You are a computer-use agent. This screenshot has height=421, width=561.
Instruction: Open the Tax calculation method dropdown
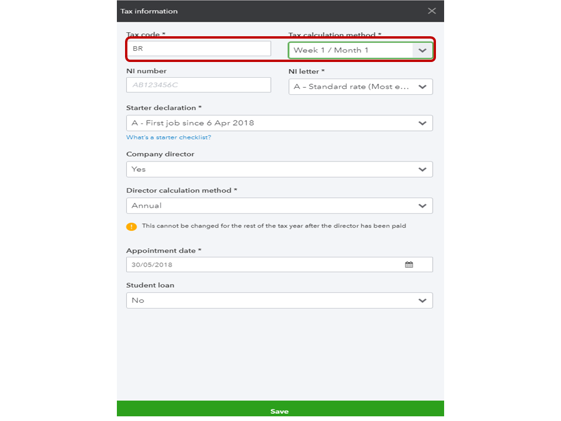pos(361,50)
